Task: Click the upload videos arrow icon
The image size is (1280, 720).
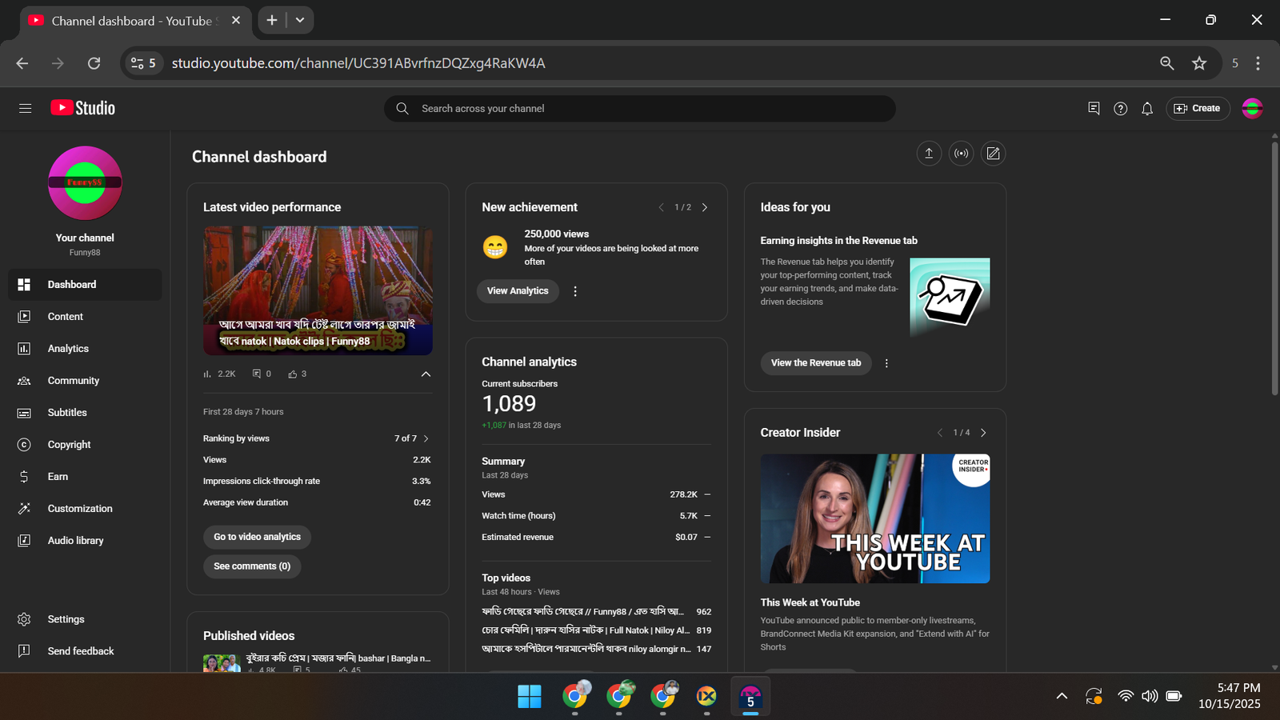Action: (x=929, y=154)
